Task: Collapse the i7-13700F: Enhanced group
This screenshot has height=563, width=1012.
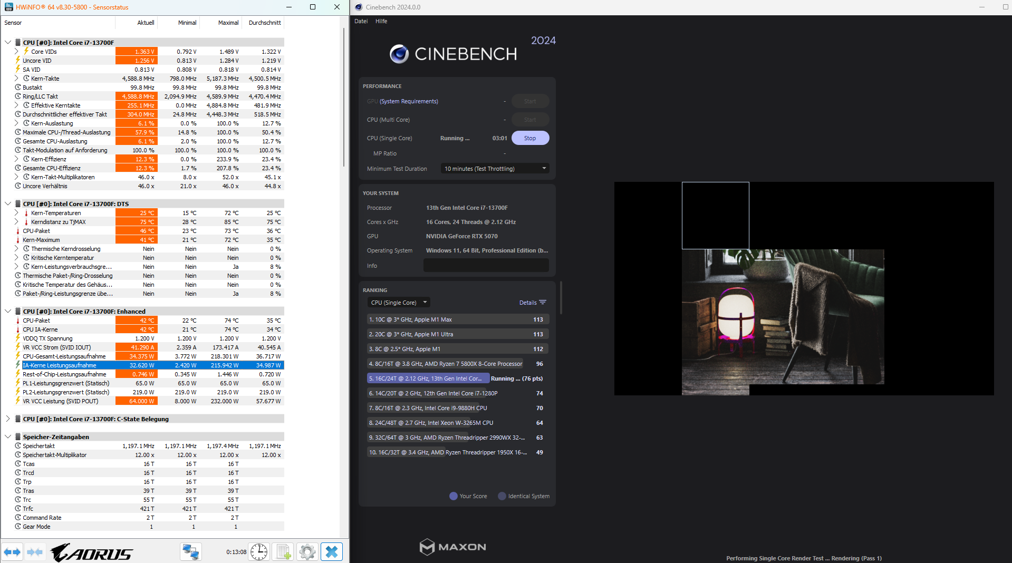Action: tap(8, 312)
